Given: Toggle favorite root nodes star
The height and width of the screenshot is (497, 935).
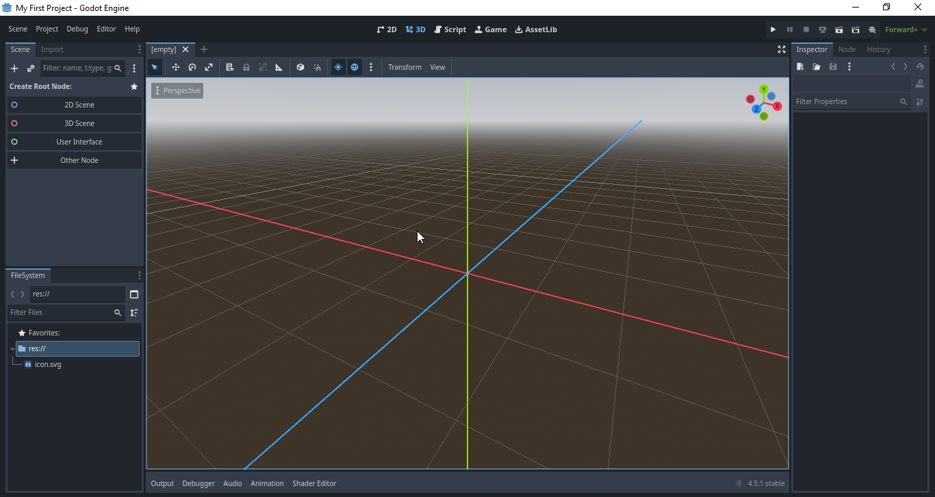Looking at the screenshot, I should 134,87.
